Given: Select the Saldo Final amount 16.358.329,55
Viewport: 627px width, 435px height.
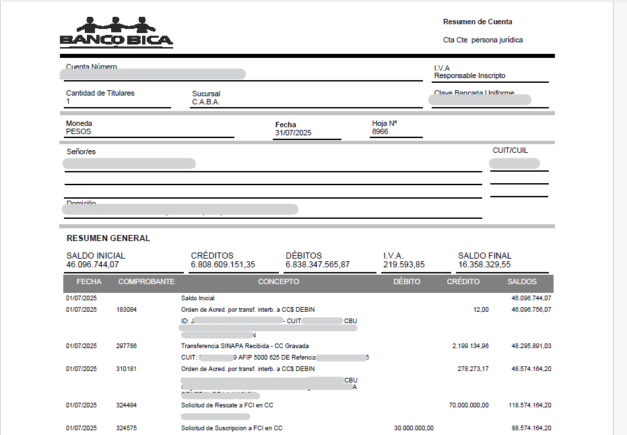Looking at the screenshot, I should [x=484, y=265].
